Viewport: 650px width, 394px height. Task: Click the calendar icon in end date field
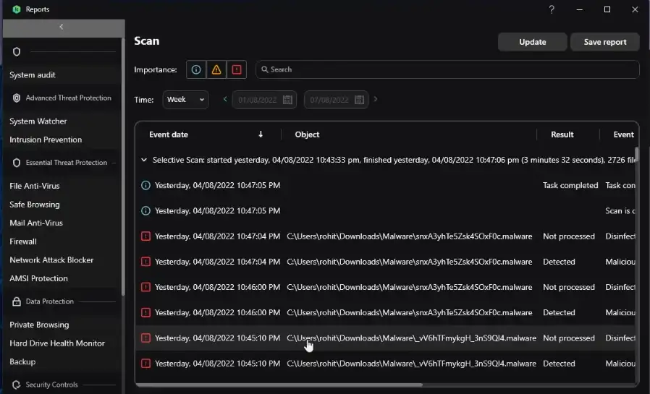coord(359,100)
